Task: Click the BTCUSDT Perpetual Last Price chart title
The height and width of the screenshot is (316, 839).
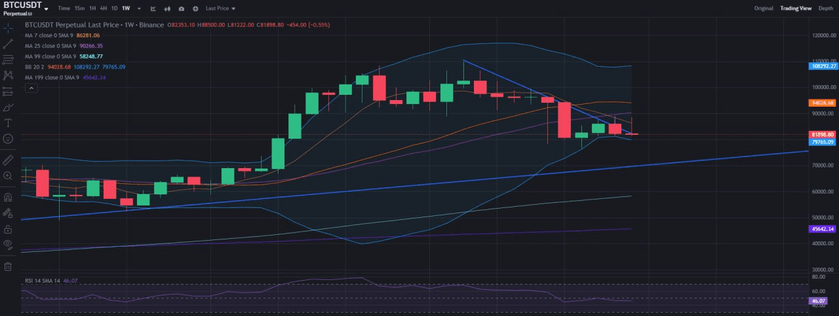Action: (95, 25)
